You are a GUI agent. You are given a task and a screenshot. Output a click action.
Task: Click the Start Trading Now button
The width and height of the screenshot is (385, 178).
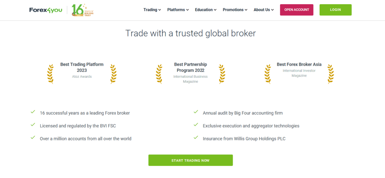191,160
